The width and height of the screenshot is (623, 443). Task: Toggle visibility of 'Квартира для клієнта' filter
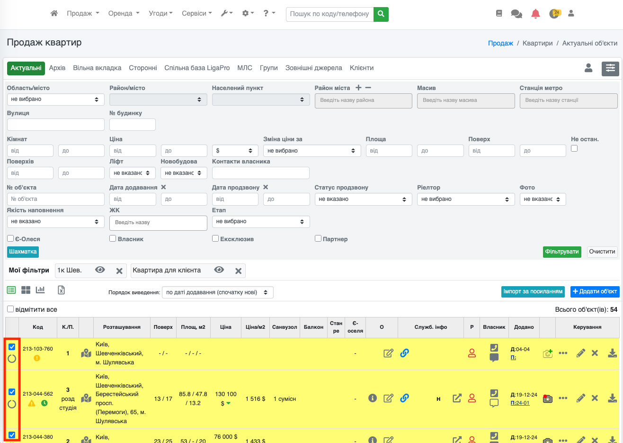pos(219,270)
